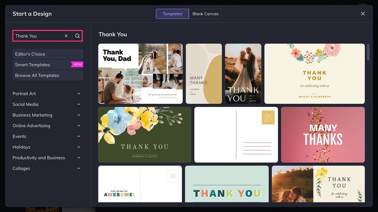
Task: Click the Thank You results heading
Action: click(x=113, y=34)
